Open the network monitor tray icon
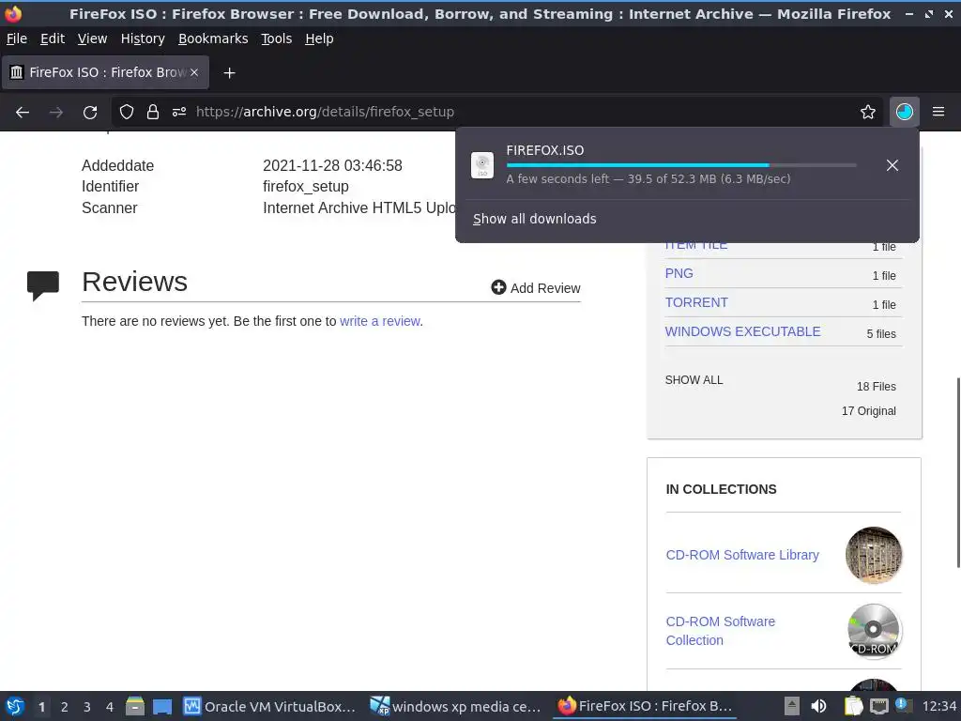Screen dimensions: 961x721 click(x=878, y=706)
